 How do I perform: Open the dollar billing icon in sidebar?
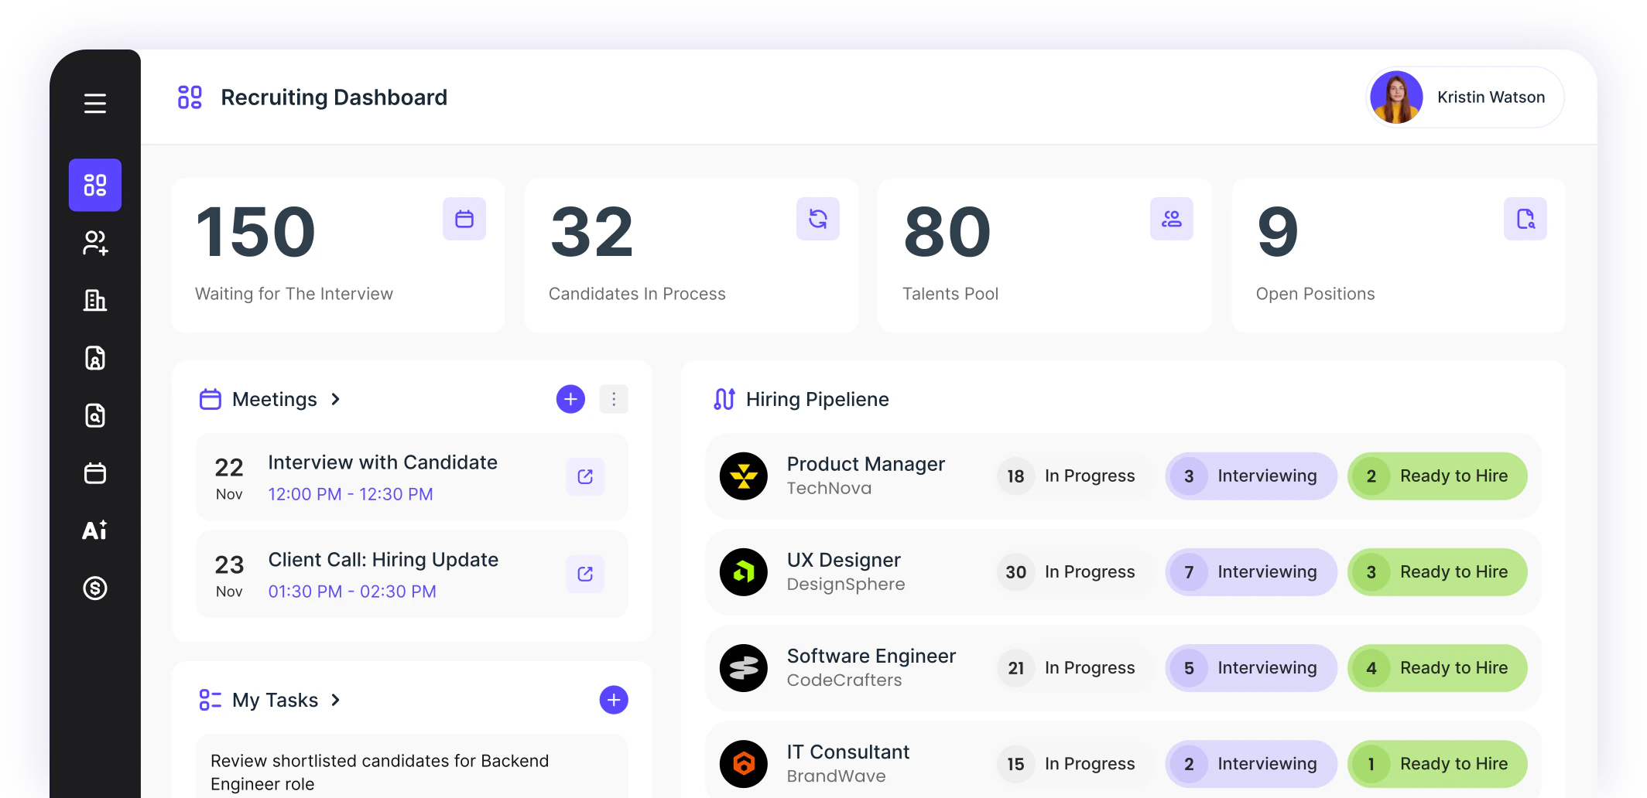point(95,588)
